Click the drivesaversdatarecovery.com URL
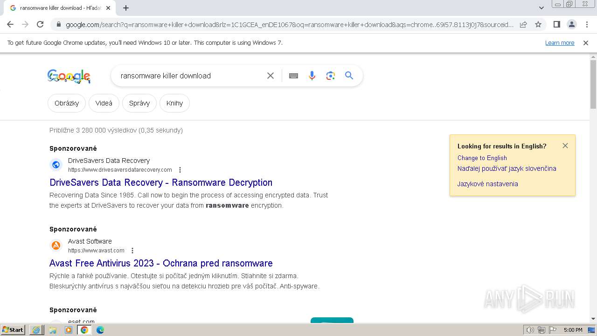The width and height of the screenshot is (597, 336). point(120,170)
